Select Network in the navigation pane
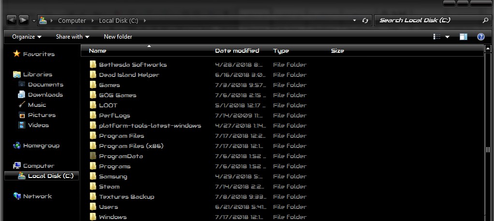 (37, 196)
